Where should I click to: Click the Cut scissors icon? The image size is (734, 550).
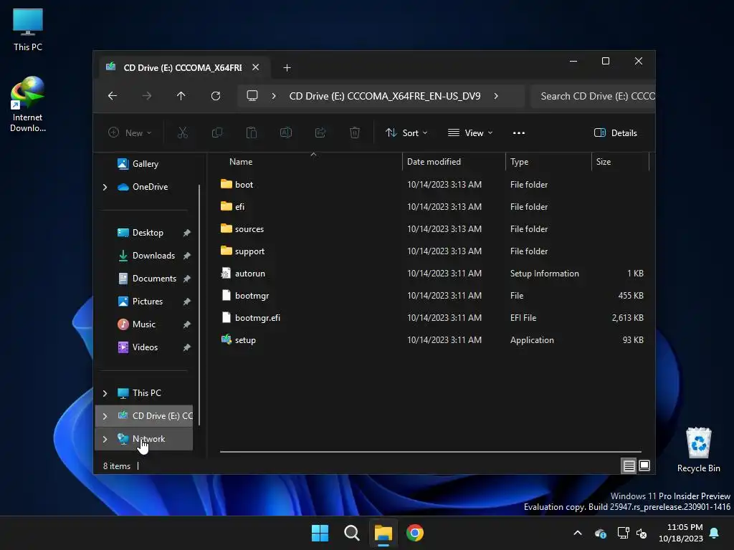[183, 132]
